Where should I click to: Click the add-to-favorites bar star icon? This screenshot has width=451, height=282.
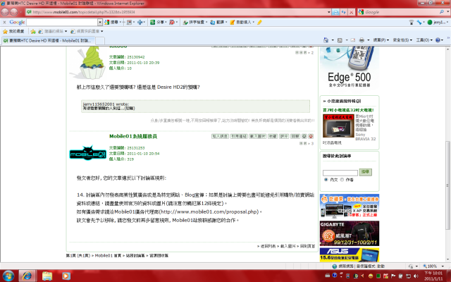tap(33, 31)
